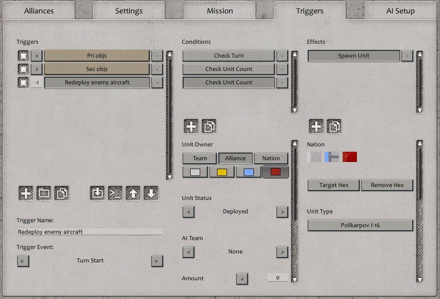The height and width of the screenshot is (299, 440).
Task: Select the yellow owner color swatch
Action: (222, 171)
